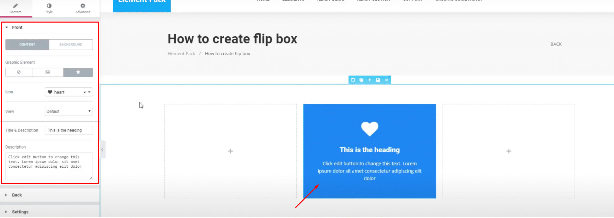The height and width of the screenshot is (218, 614).
Task: Switch to the Style tab
Action: pos(49,9)
